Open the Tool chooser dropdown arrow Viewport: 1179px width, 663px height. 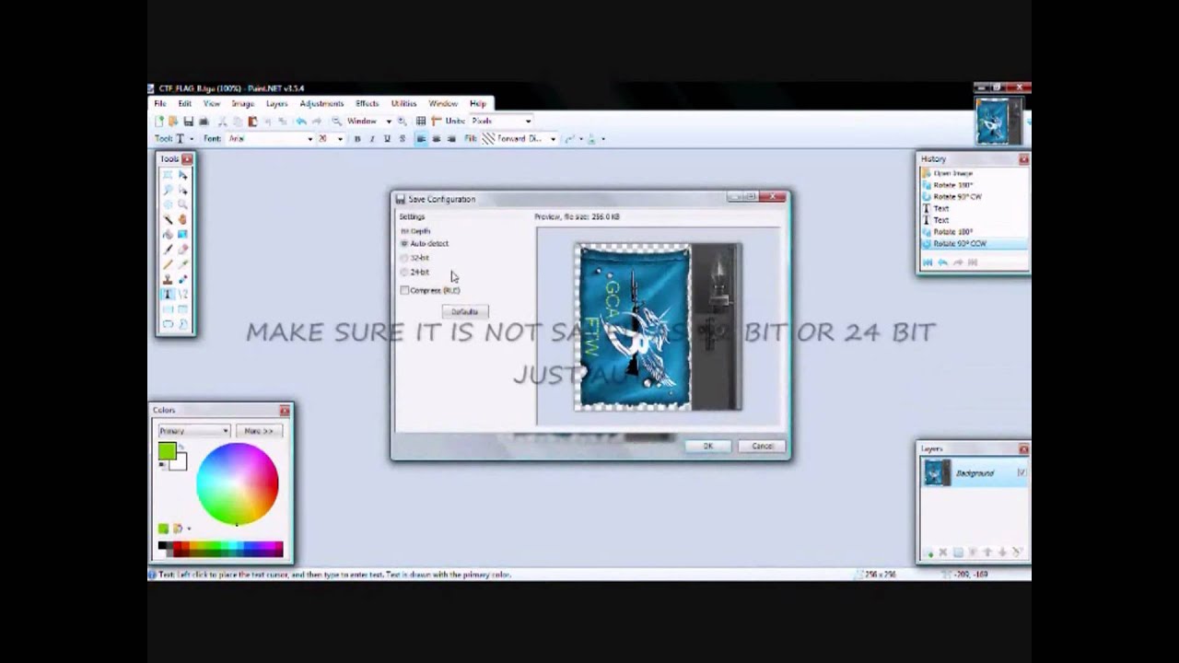point(192,139)
